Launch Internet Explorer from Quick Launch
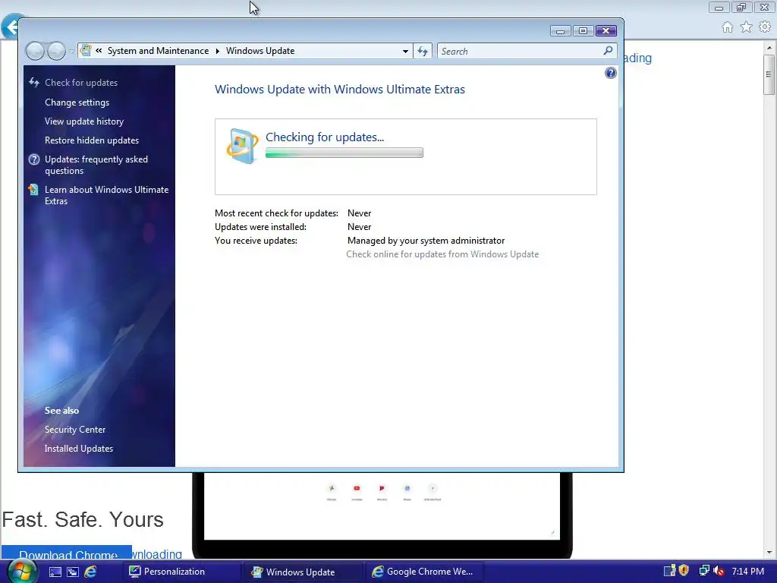 pyautogui.click(x=90, y=572)
